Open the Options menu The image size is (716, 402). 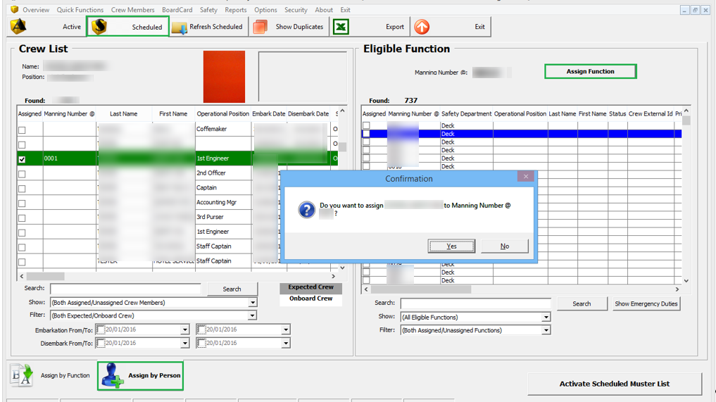point(265,10)
